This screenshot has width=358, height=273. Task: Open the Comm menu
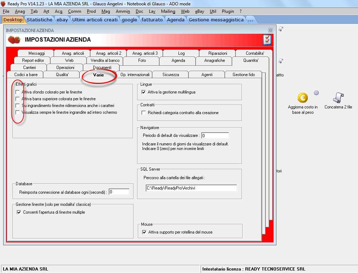click(74, 11)
